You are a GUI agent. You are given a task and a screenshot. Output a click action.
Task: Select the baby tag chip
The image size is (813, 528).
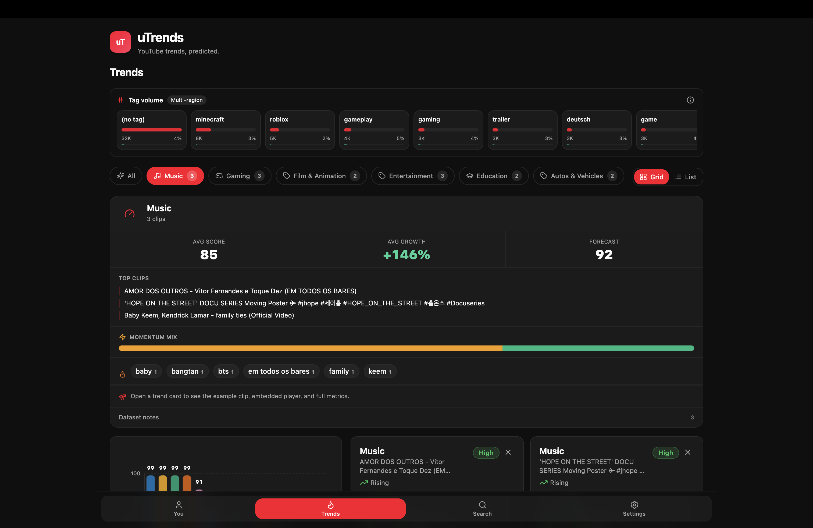[146, 371]
